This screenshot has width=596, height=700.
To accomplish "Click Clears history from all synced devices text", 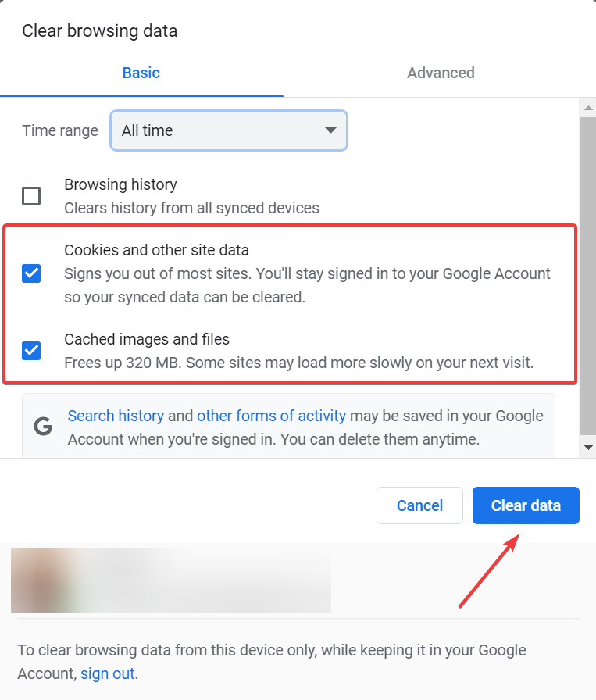I will click(x=191, y=208).
